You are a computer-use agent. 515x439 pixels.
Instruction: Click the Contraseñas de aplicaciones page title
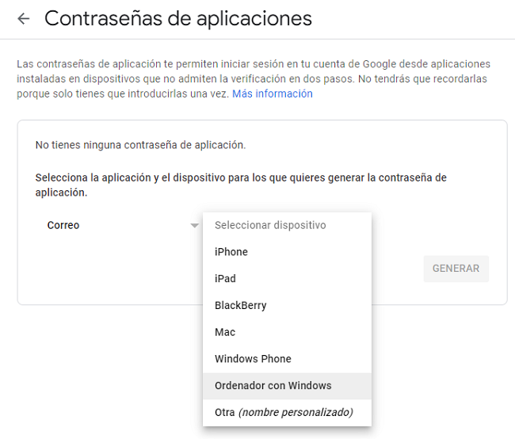pos(178,18)
